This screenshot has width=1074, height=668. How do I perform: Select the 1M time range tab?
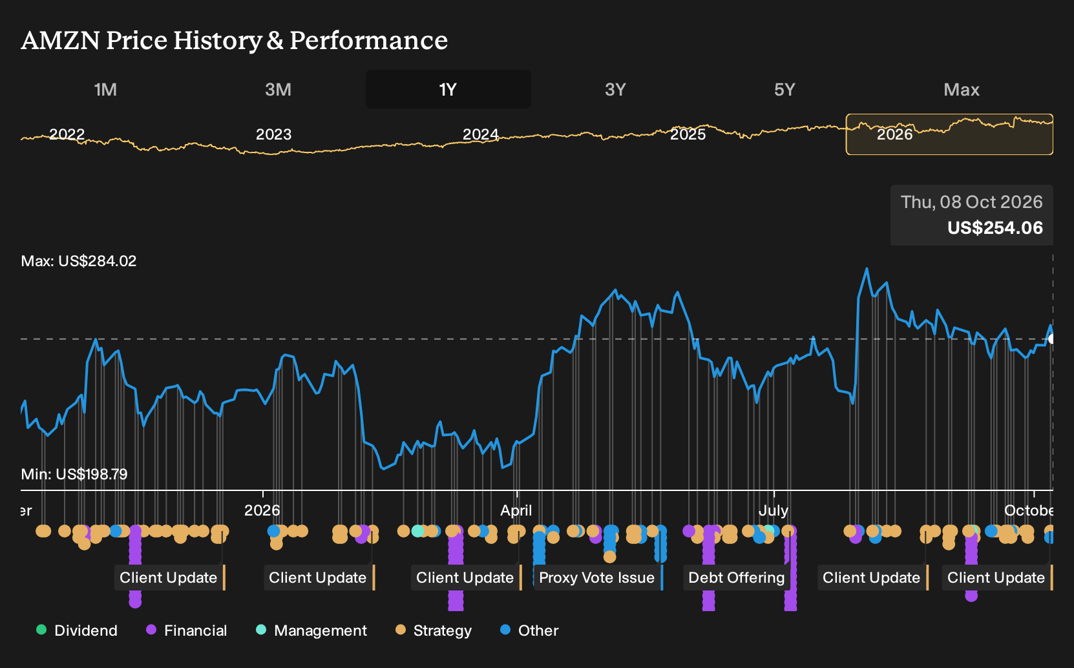click(x=105, y=89)
